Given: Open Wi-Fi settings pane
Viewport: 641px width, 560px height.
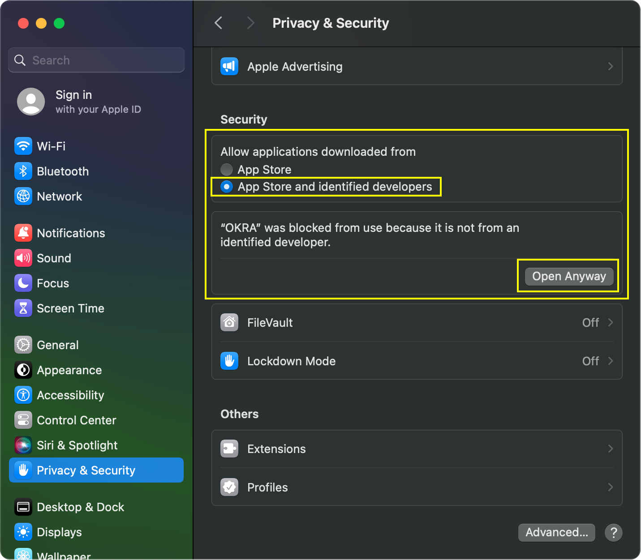Looking at the screenshot, I should 96,146.
